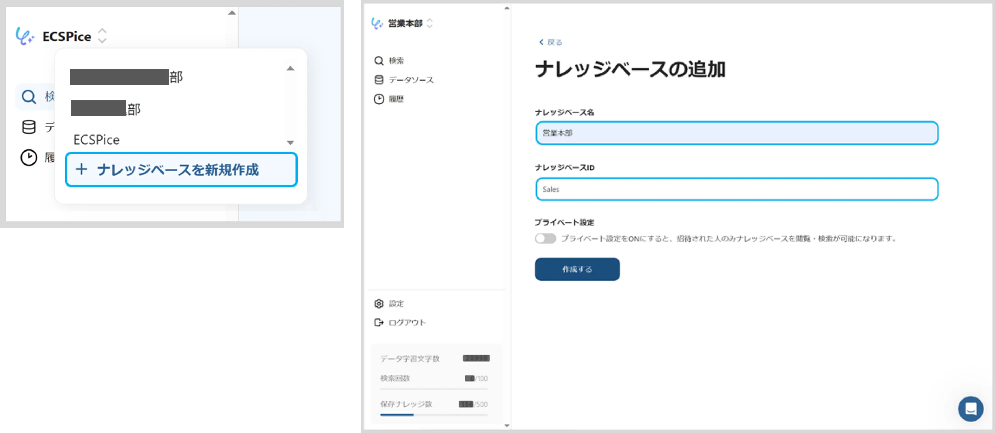Click dropdown list scroll down arrow
The image size is (995, 433).
[x=290, y=142]
